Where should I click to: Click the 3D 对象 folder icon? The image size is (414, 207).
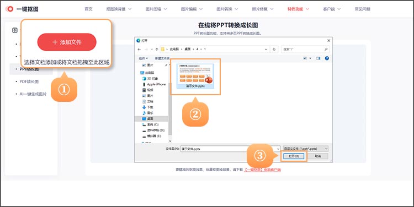(x=144, y=79)
